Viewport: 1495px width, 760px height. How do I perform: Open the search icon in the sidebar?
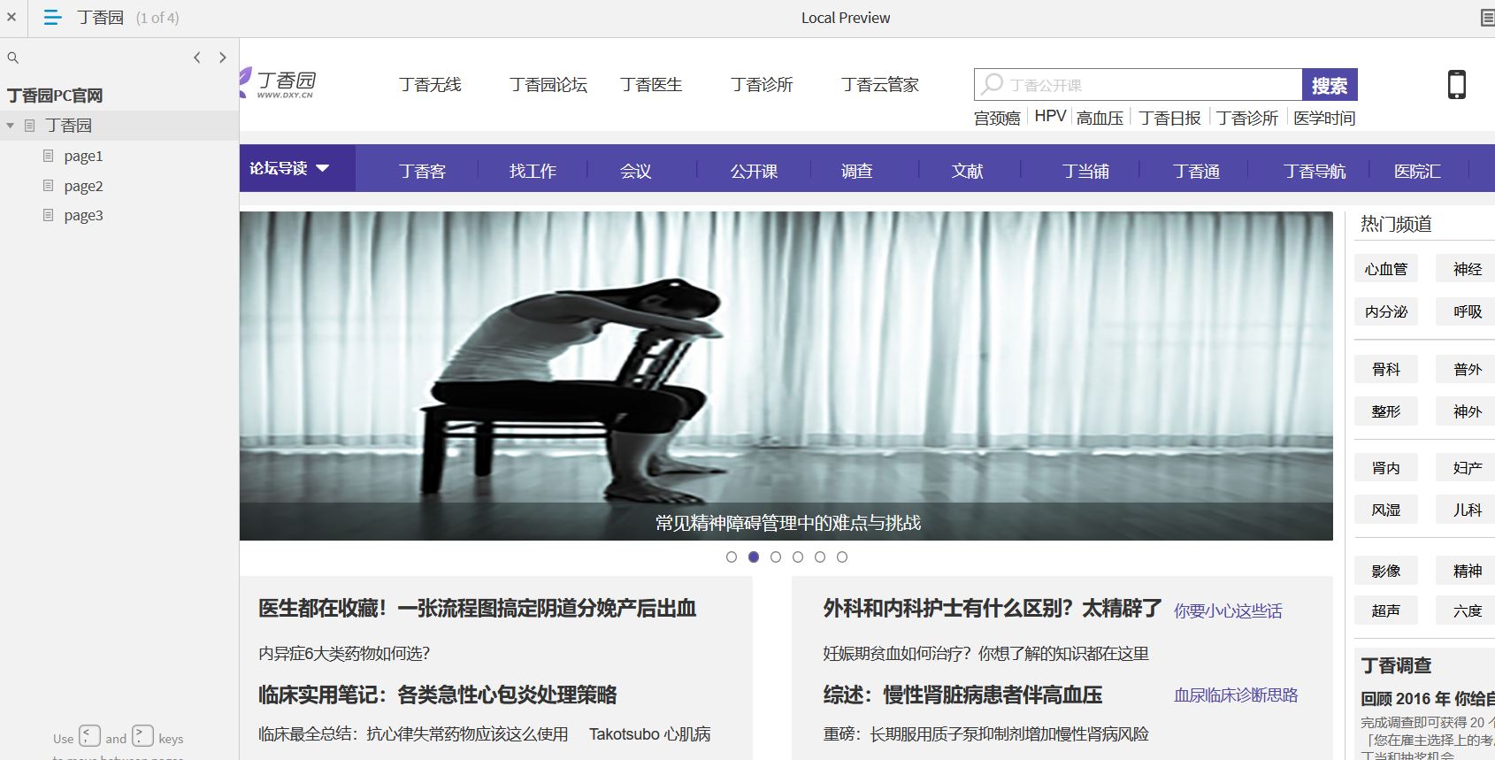point(13,58)
